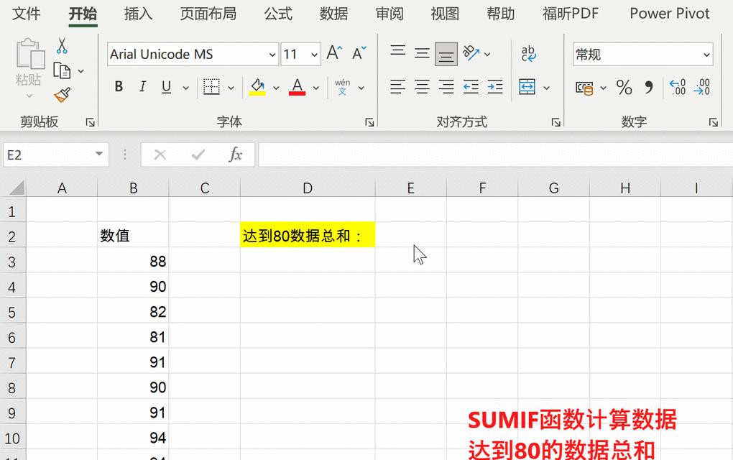
Task: Open number group dialog launcher
Action: [714, 122]
